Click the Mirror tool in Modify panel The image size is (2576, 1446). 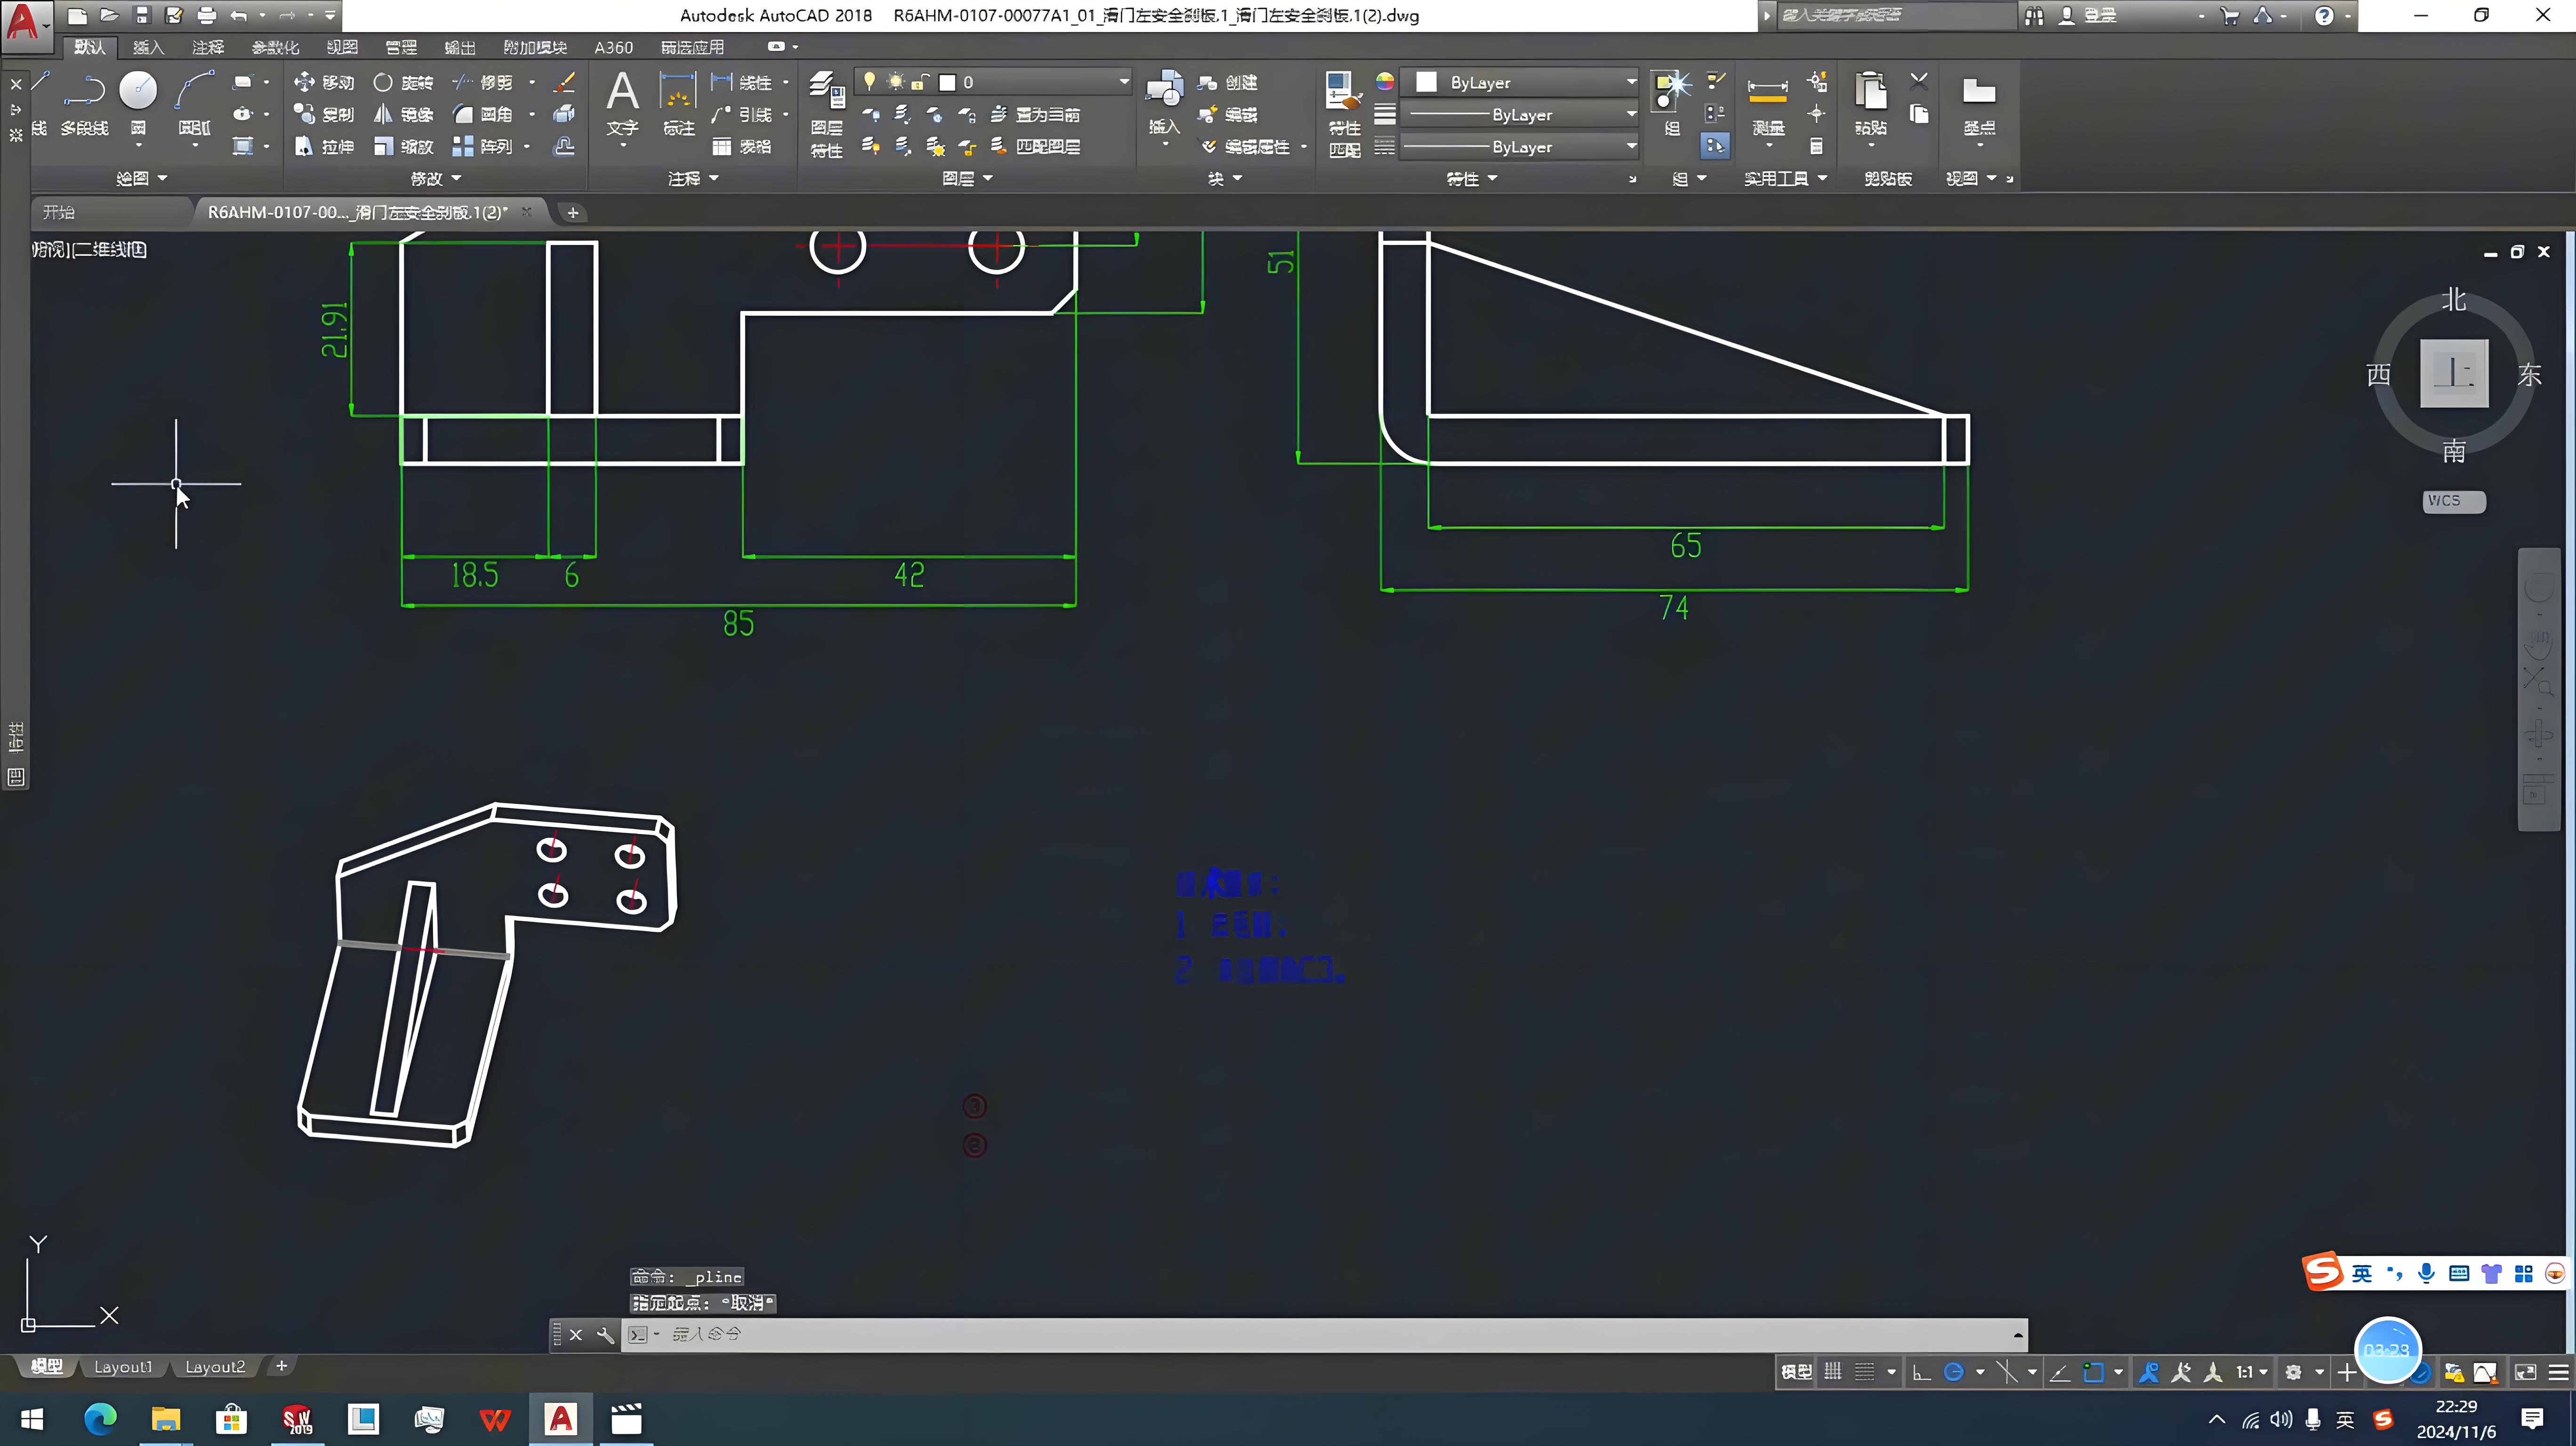[x=403, y=114]
